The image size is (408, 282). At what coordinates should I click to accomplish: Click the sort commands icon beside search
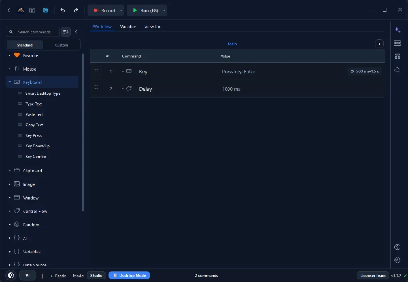click(x=66, y=32)
